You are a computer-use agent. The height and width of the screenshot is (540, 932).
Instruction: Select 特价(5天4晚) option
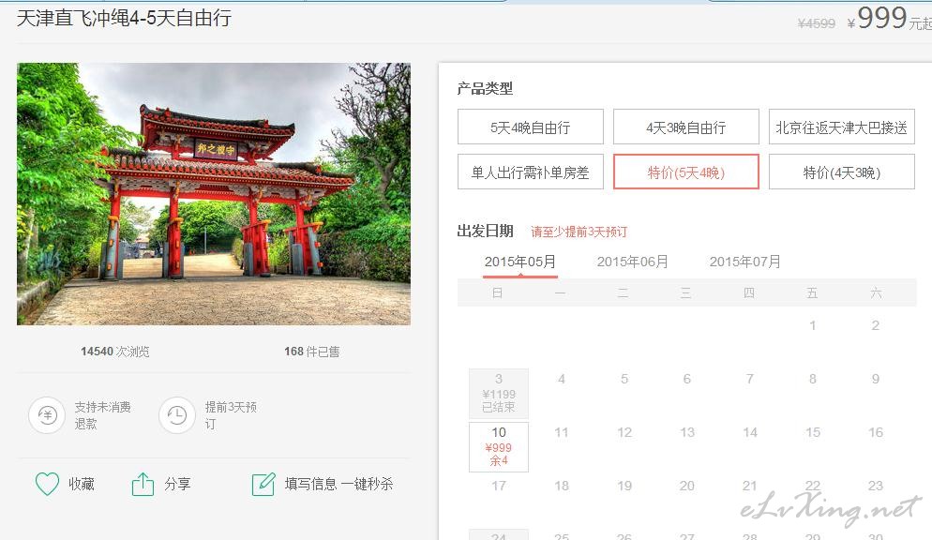pos(686,172)
